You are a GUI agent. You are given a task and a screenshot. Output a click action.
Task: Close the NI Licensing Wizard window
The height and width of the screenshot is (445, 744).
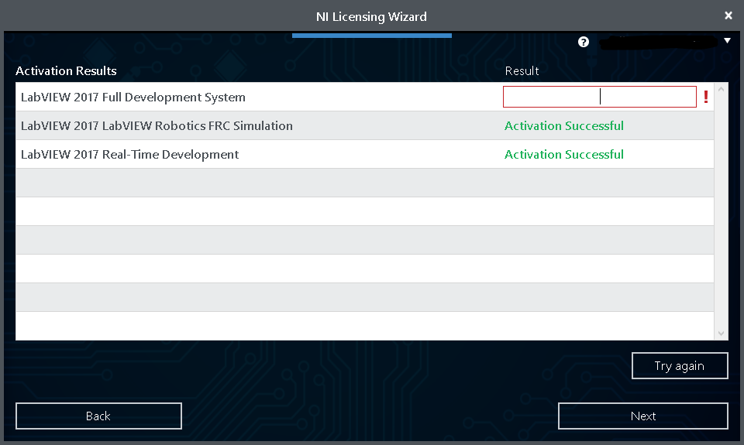[728, 15]
